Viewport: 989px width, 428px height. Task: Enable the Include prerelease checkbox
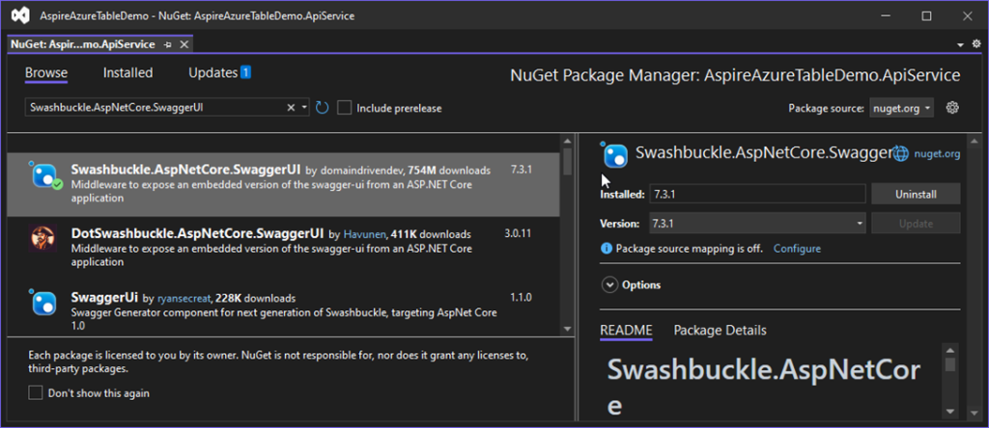[x=345, y=108]
